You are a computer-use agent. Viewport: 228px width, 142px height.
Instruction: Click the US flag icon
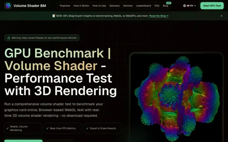point(188,6)
